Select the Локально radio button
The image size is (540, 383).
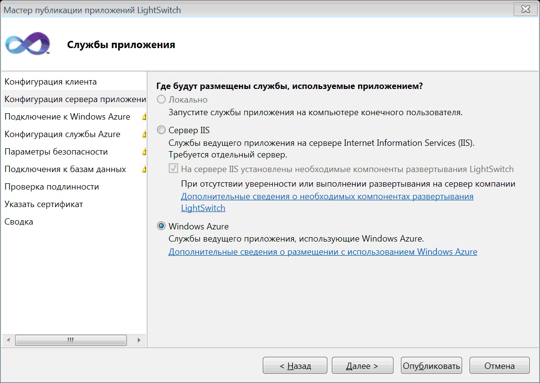coord(161,100)
